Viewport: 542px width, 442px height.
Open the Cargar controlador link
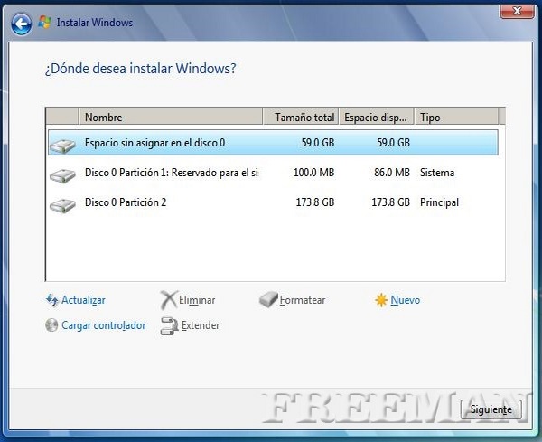point(103,325)
